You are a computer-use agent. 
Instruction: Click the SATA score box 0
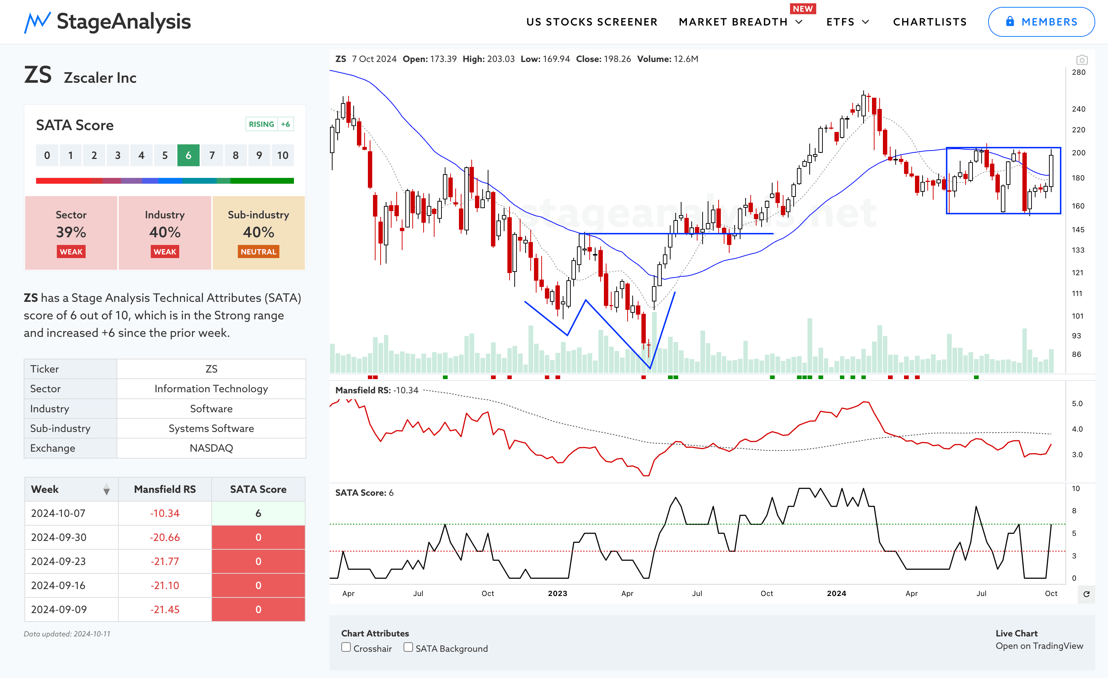click(x=47, y=156)
